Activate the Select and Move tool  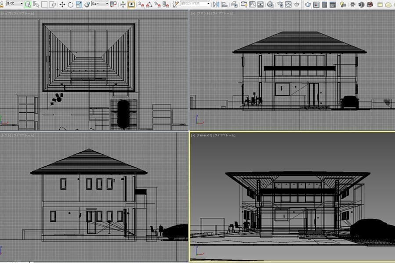pyautogui.click(x=62, y=4)
